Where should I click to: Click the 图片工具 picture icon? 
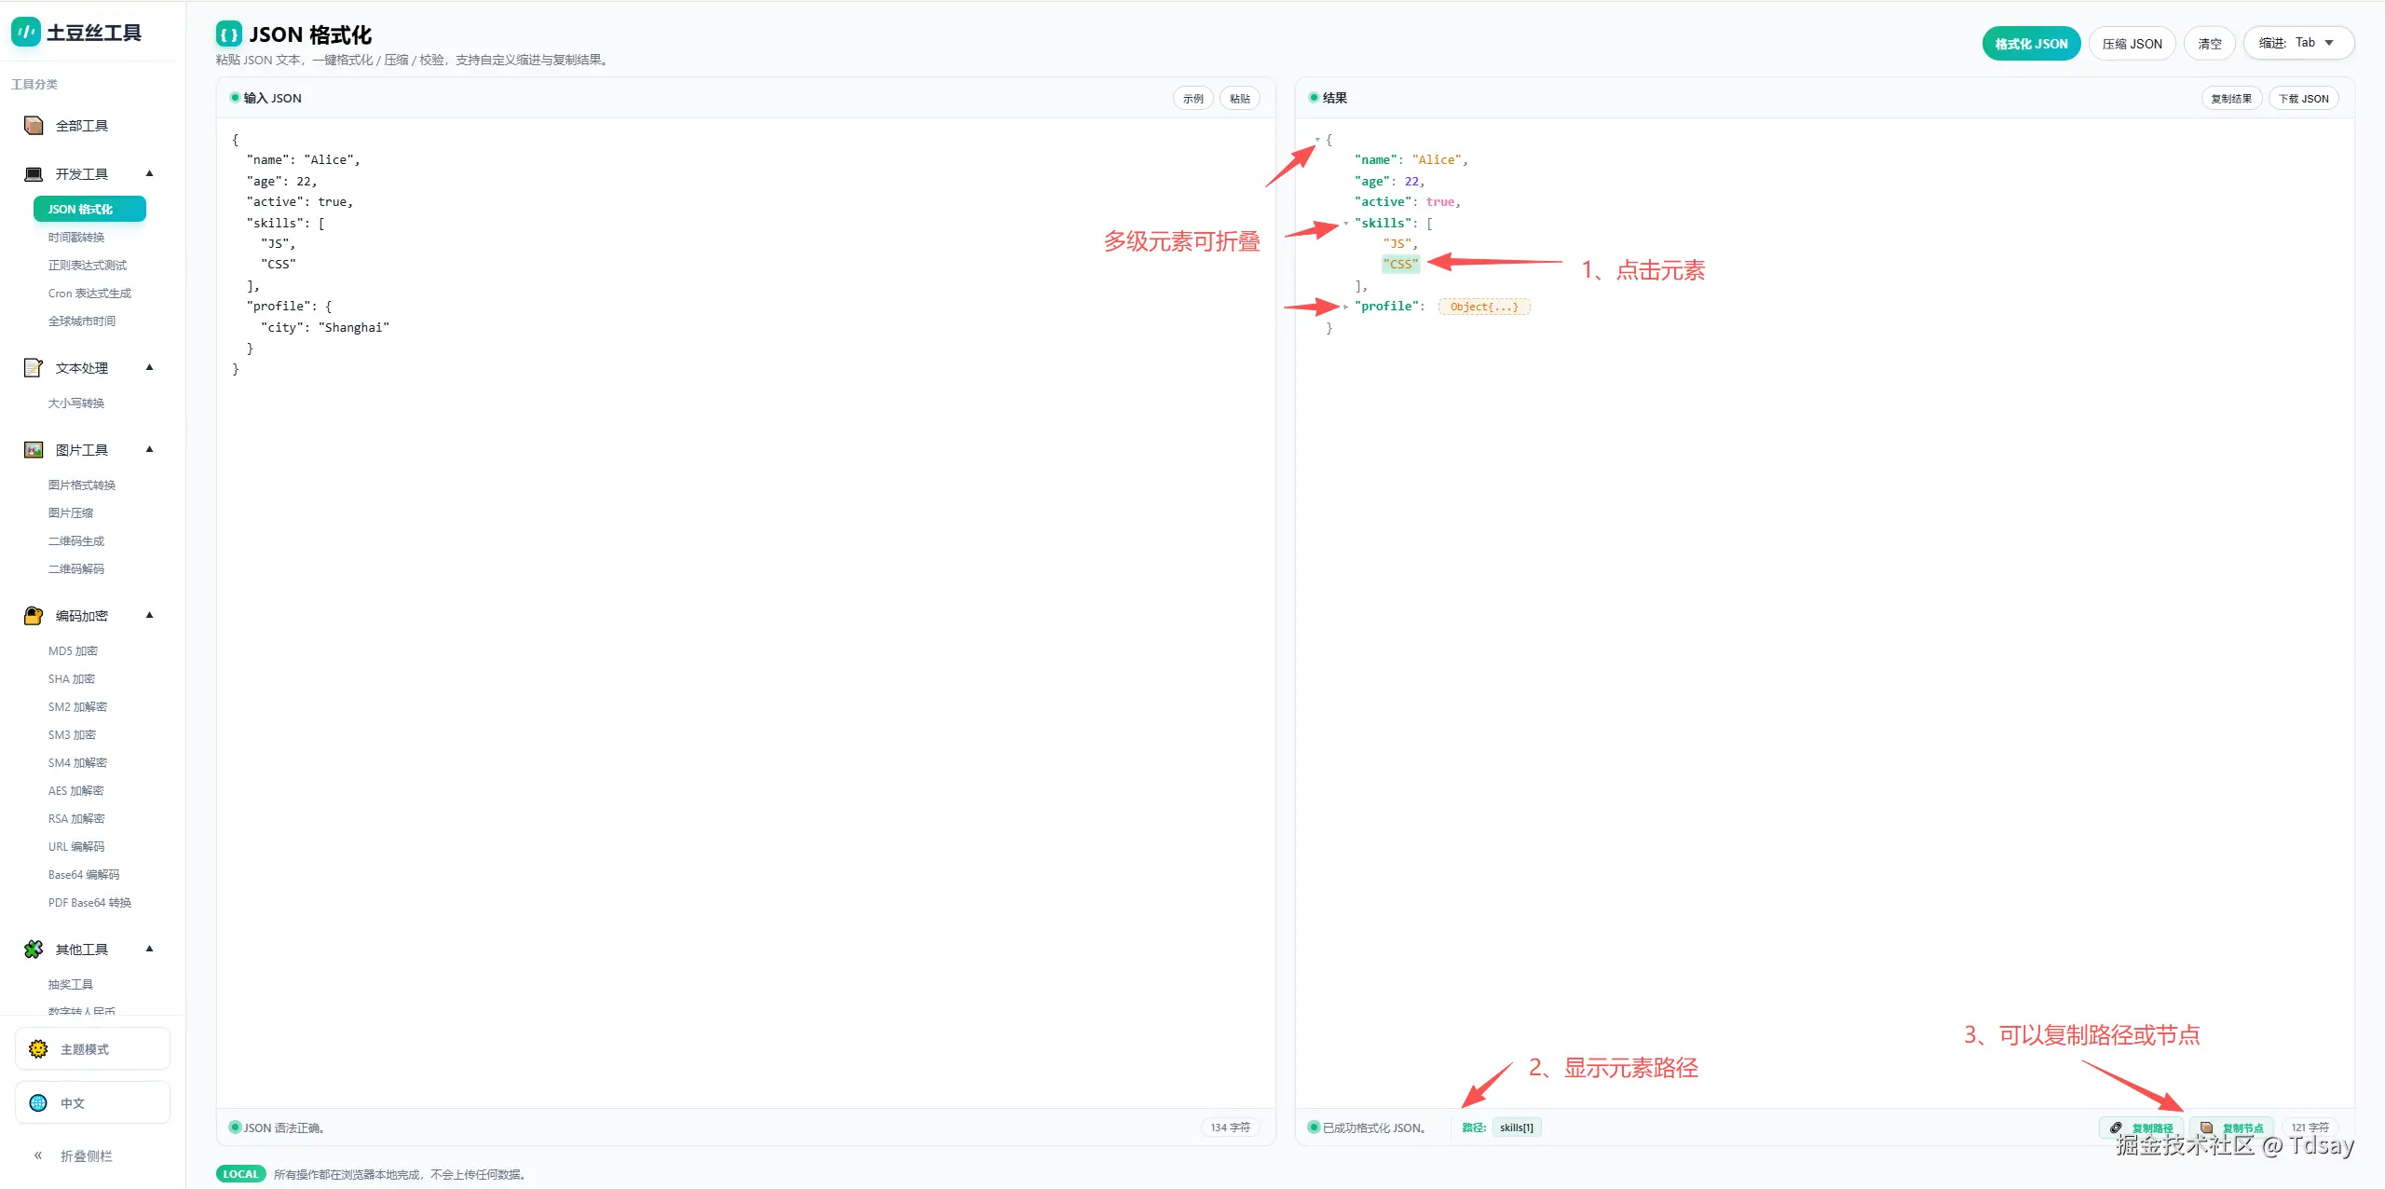tap(34, 450)
